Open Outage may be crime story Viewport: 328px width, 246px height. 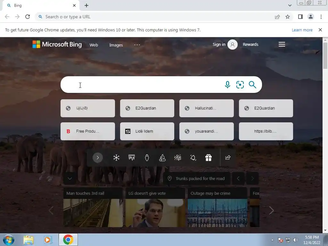point(217,207)
